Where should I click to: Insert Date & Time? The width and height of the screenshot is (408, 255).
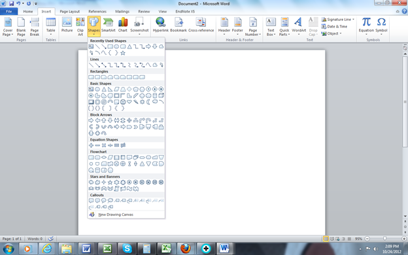pyautogui.click(x=334, y=27)
